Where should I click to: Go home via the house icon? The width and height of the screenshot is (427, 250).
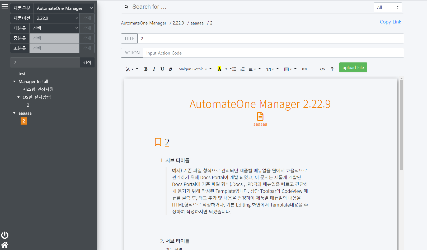(5, 245)
